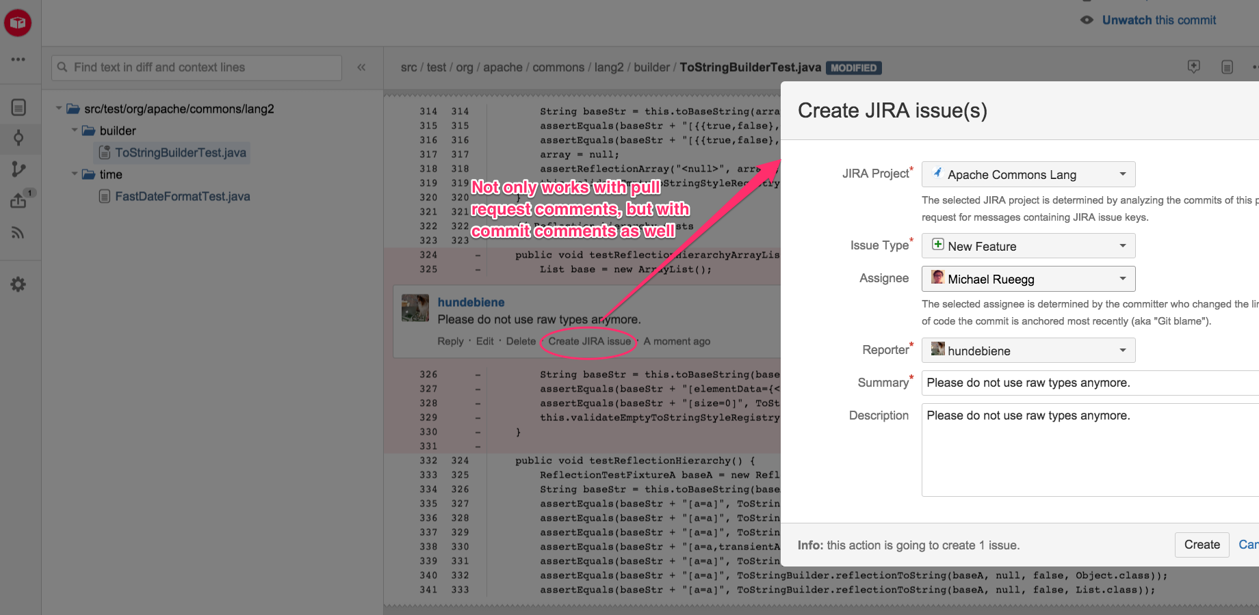Open the ellipsis menu in the sidebar
This screenshot has width=1259, height=615.
[18, 59]
